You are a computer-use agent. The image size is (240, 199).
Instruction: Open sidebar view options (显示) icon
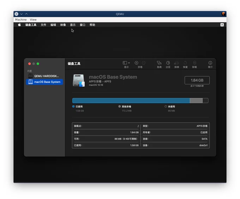(125, 63)
